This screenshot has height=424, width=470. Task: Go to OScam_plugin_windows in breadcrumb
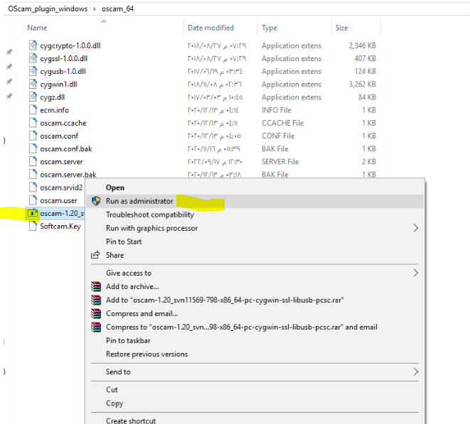[48, 9]
